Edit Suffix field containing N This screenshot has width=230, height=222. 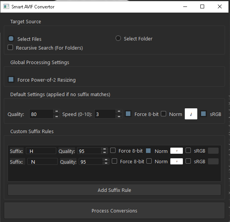click(x=43, y=161)
